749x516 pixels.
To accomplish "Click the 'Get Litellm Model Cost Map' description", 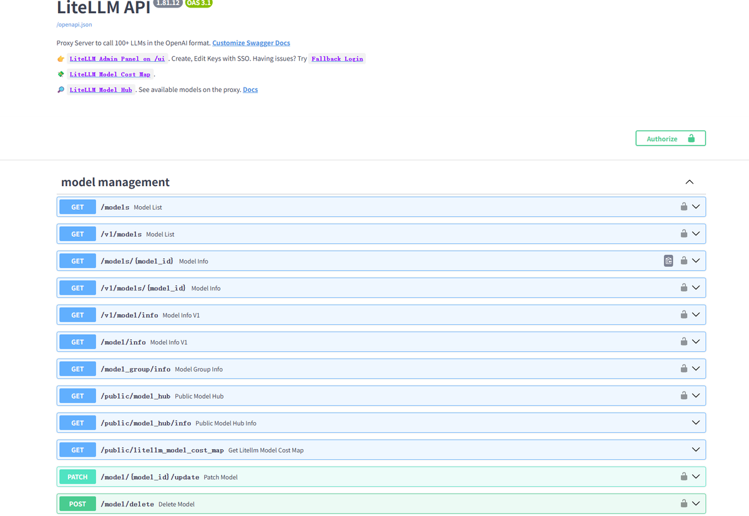I will (x=266, y=450).
